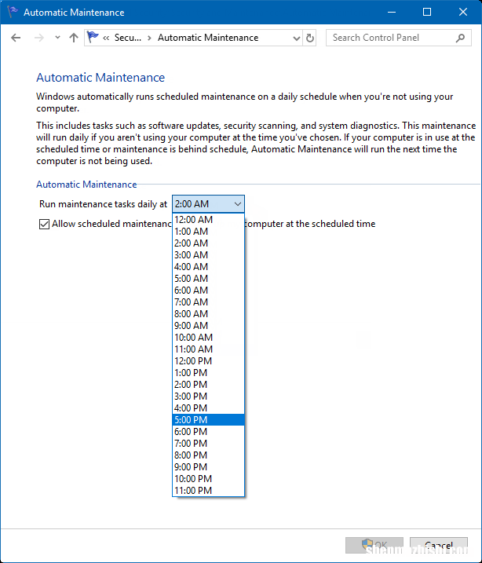
Task: Select 1:00 AM in the list
Action: click(208, 232)
